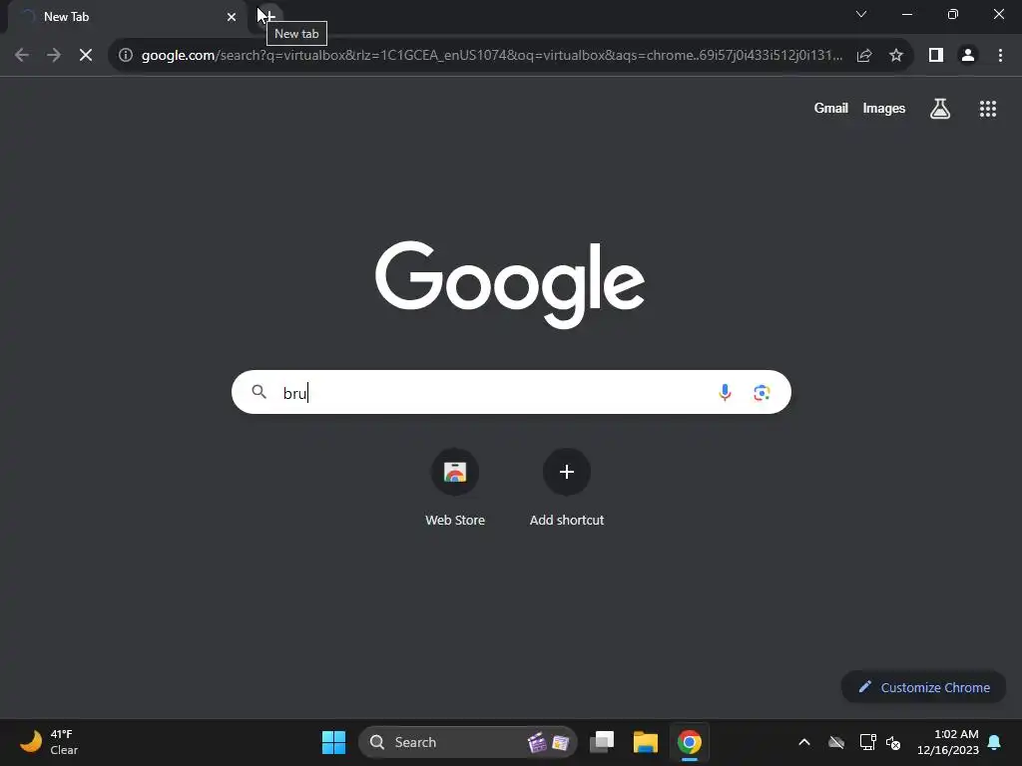Open the clock showing 1:02 AM
This screenshot has width=1022, height=766.
[x=948, y=742]
